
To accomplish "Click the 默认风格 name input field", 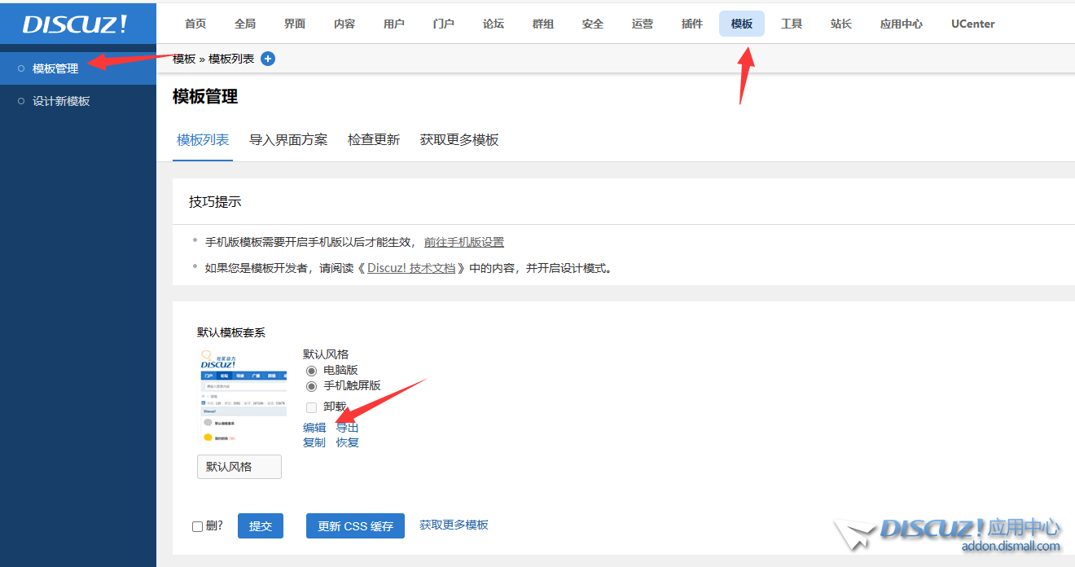I will [239, 467].
